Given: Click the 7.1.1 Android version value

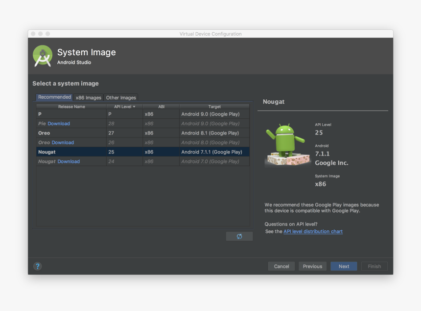Looking at the screenshot, I should 322,154.
